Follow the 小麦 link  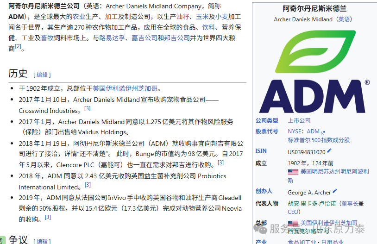[221, 17]
